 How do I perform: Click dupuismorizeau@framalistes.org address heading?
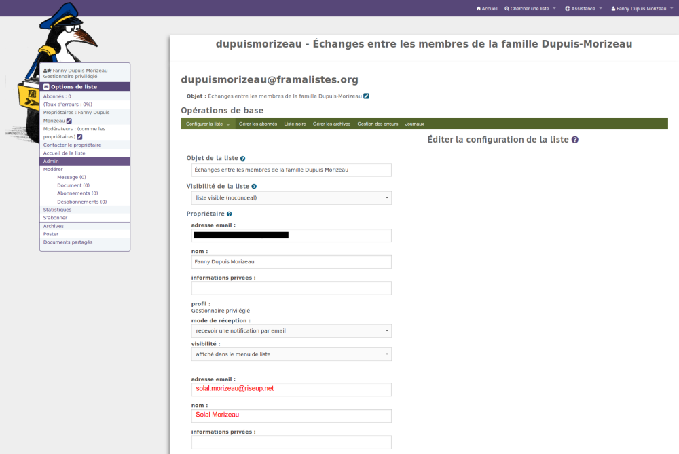pos(270,80)
